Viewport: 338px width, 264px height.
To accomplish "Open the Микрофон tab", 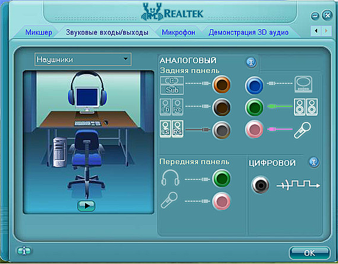I will (178, 32).
